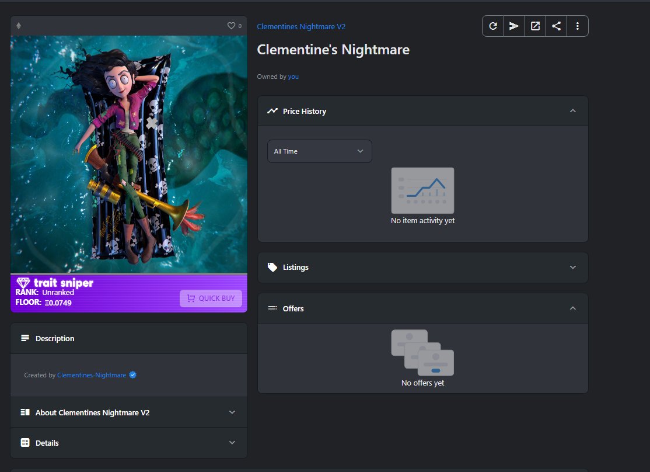Click the About section icon
This screenshot has width=650, height=472.
click(x=25, y=412)
